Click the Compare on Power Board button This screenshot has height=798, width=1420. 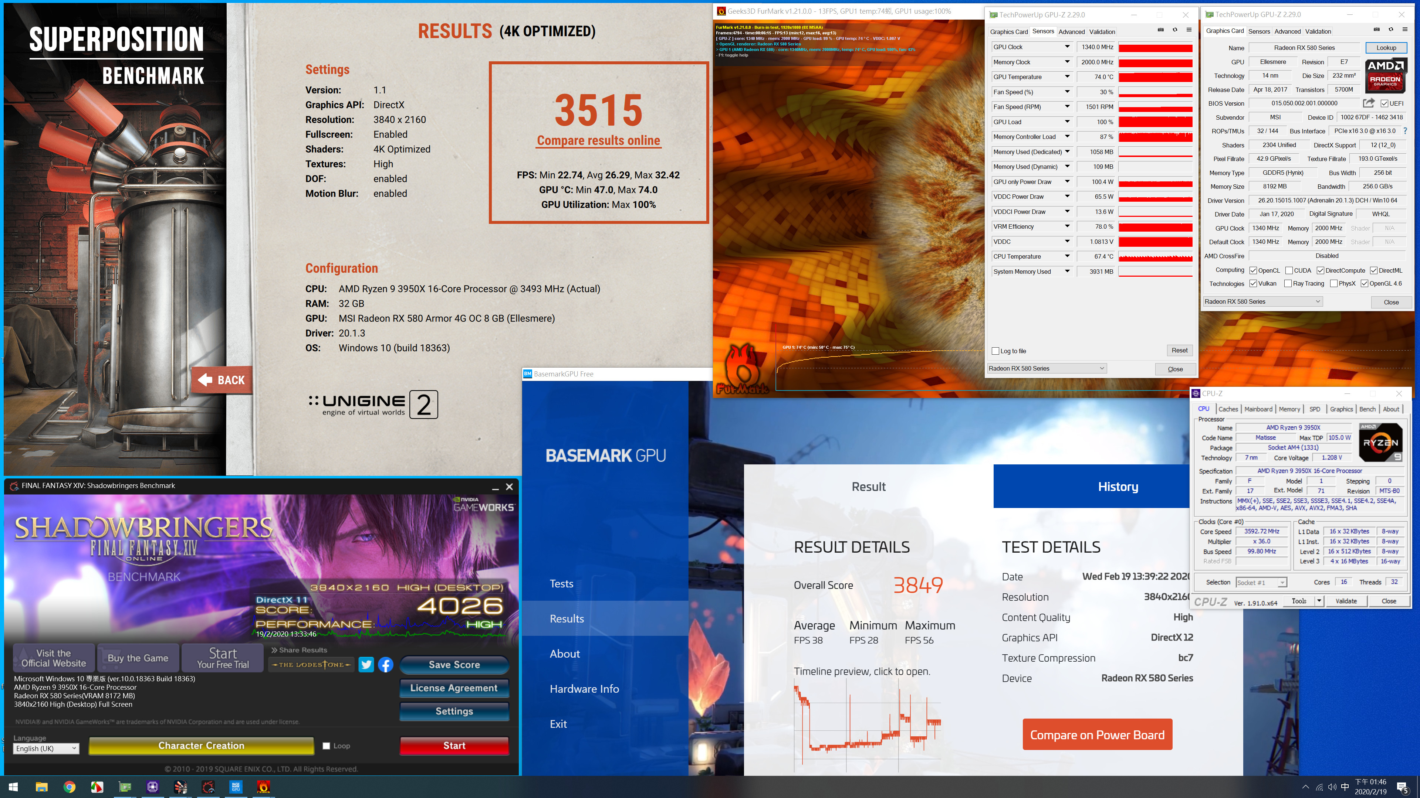pos(1097,735)
